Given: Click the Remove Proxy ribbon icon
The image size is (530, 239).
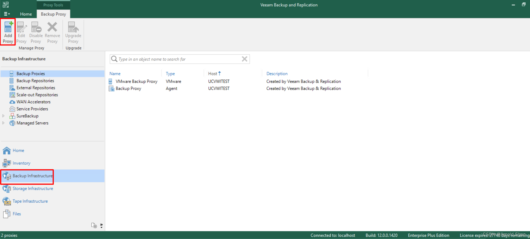Looking at the screenshot, I should point(52,27).
